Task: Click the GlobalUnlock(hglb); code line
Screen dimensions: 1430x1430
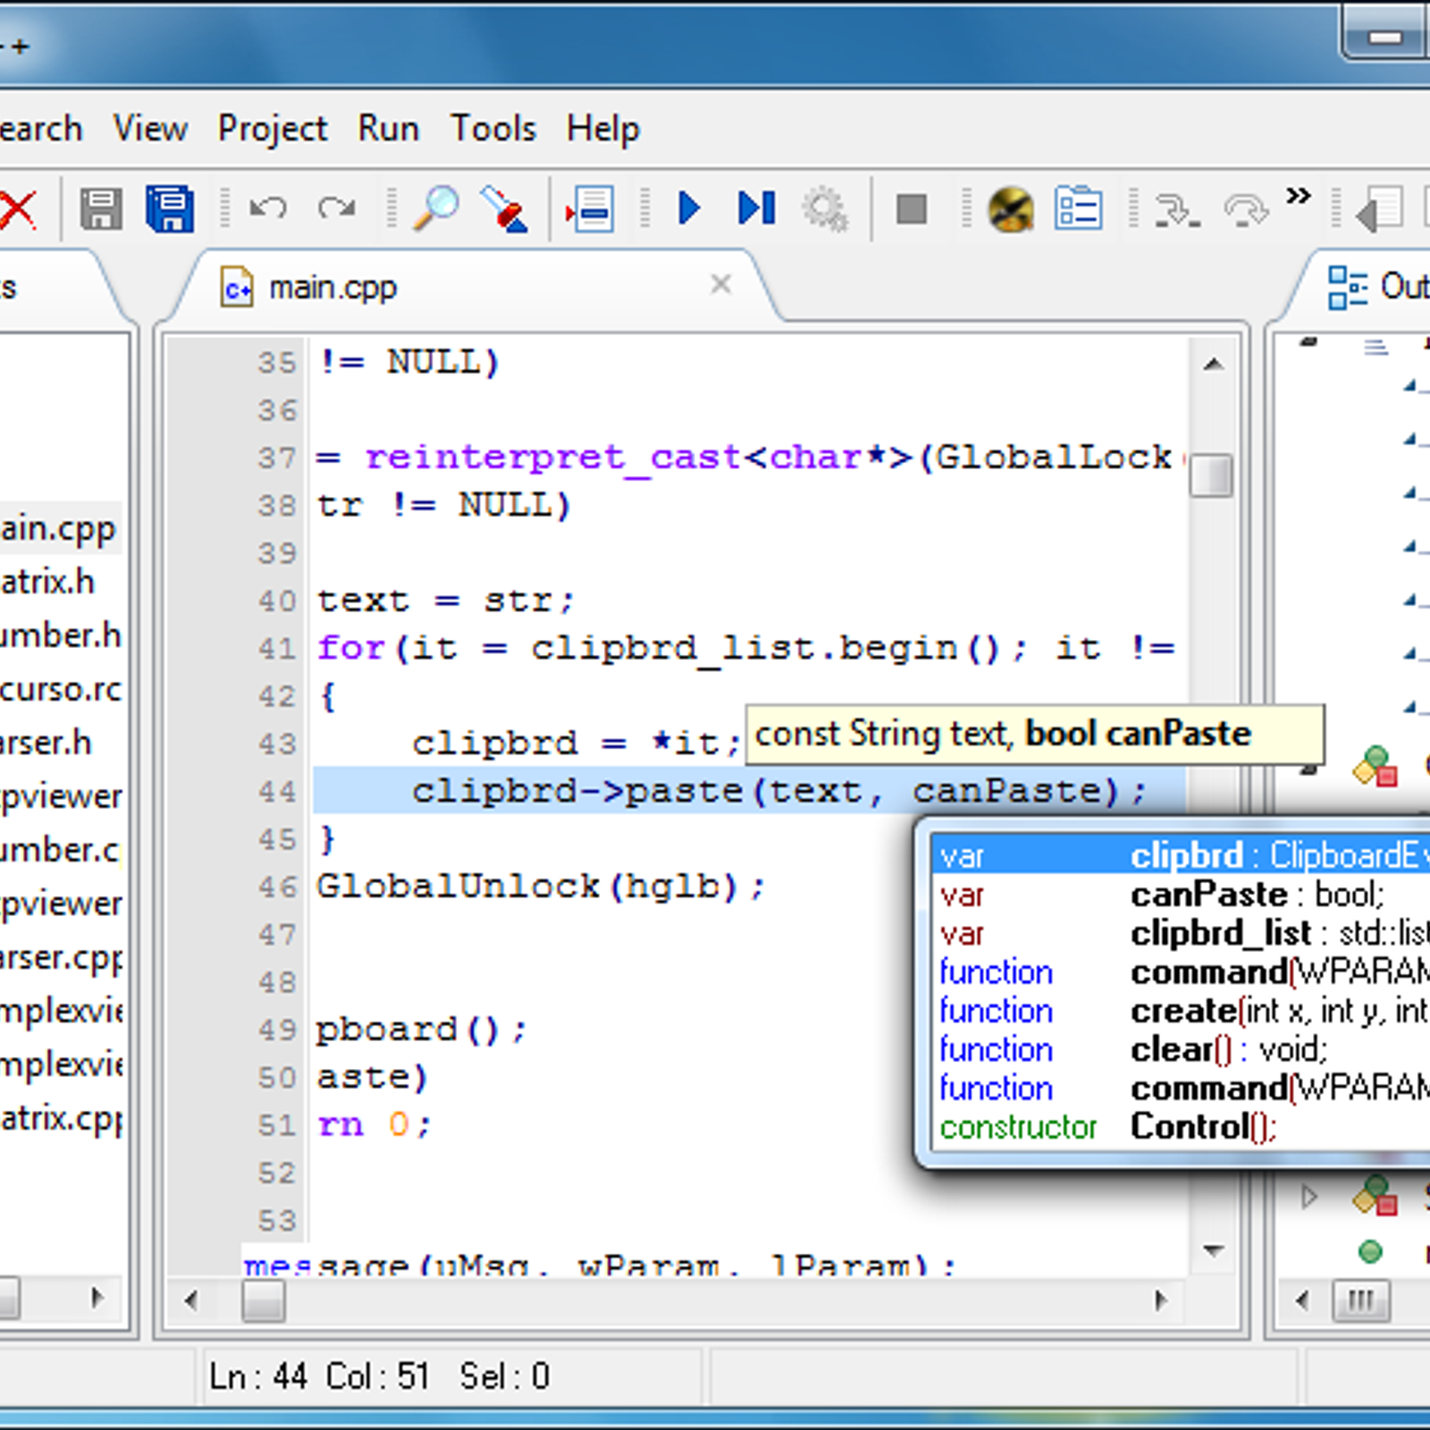Action: (x=541, y=887)
